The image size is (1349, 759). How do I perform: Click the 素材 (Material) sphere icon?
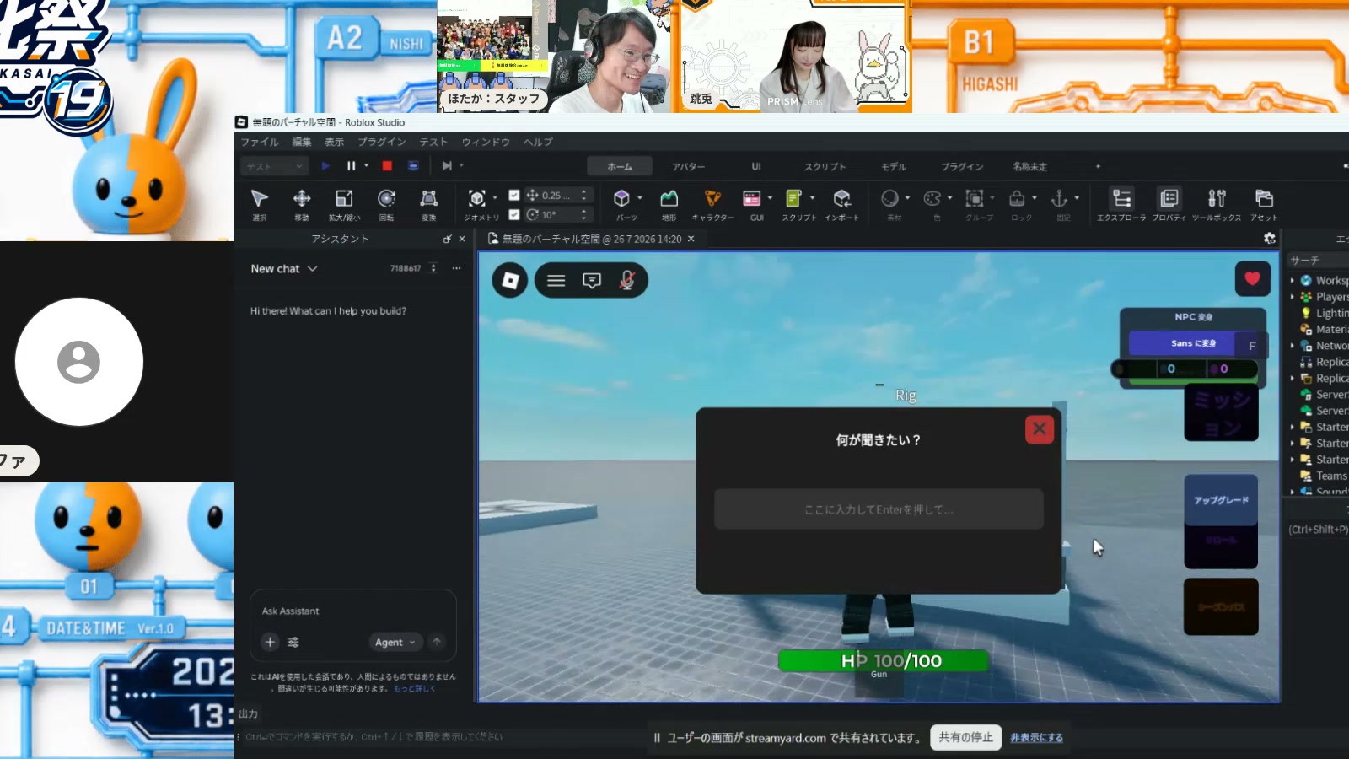pyautogui.click(x=889, y=199)
